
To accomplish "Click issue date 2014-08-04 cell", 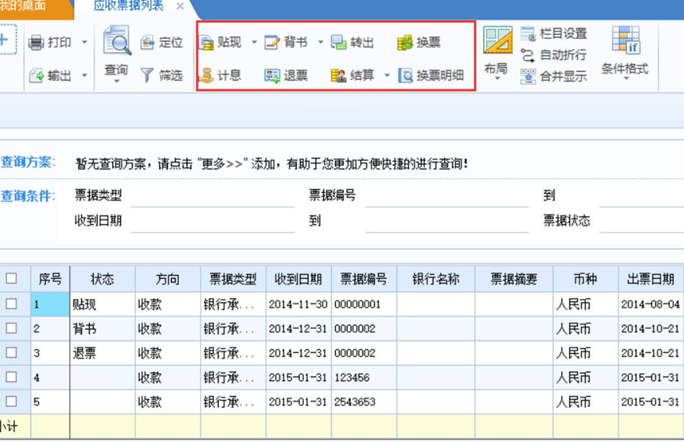I will pos(651,304).
